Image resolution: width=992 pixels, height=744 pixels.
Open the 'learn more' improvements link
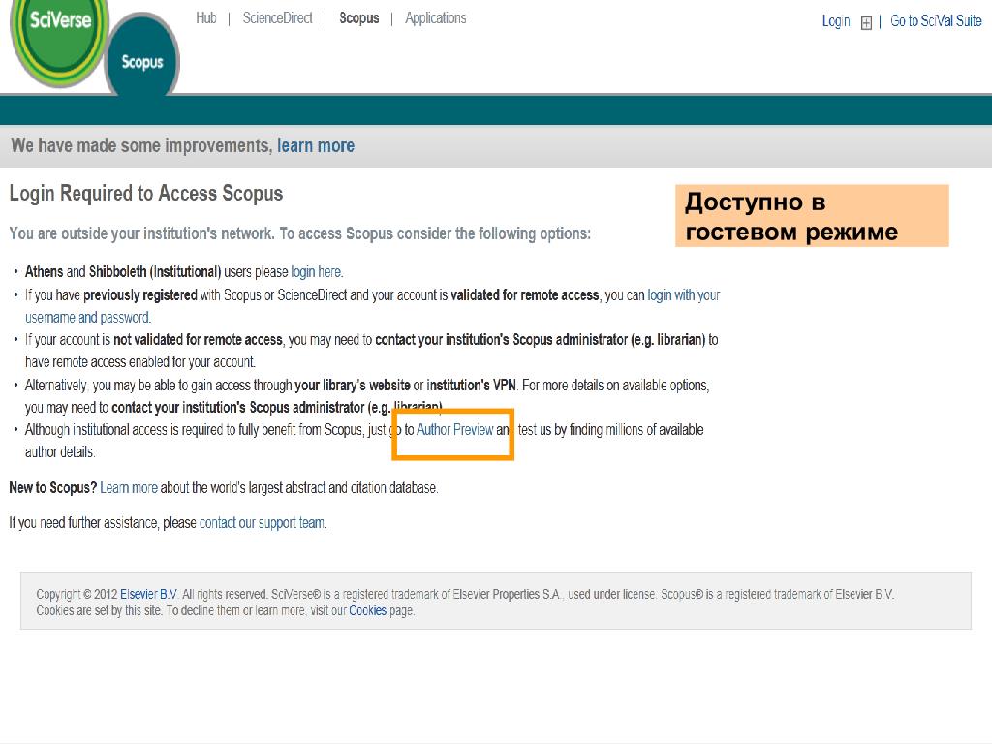click(316, 145)
